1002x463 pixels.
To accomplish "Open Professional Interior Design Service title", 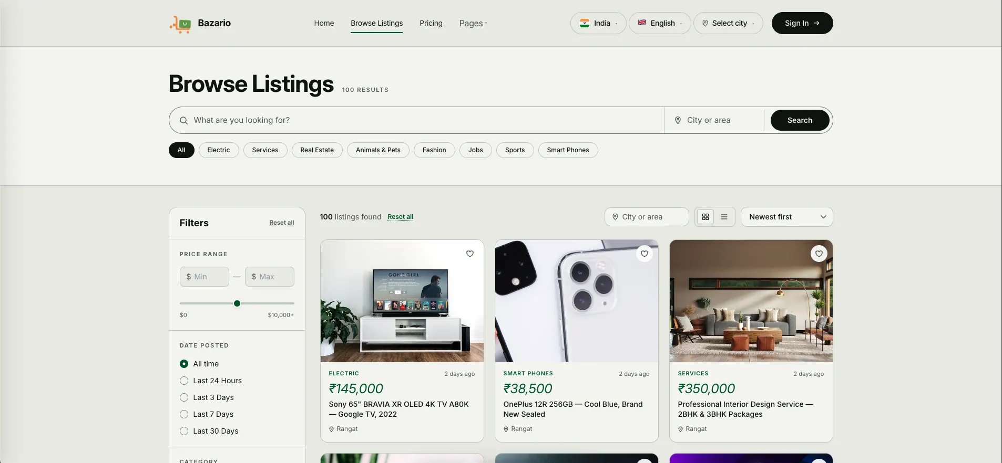I will pyautogui.click(x=745, y=409).
